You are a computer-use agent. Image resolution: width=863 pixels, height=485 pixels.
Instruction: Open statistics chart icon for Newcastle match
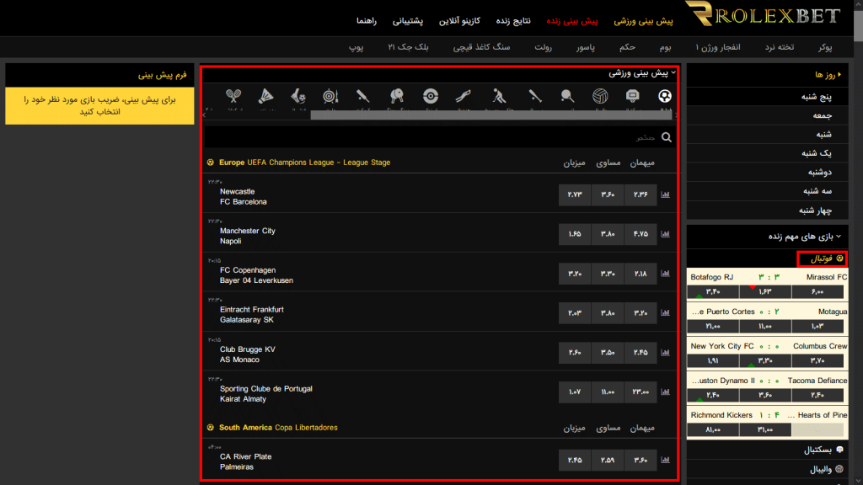tap(666, 195)
